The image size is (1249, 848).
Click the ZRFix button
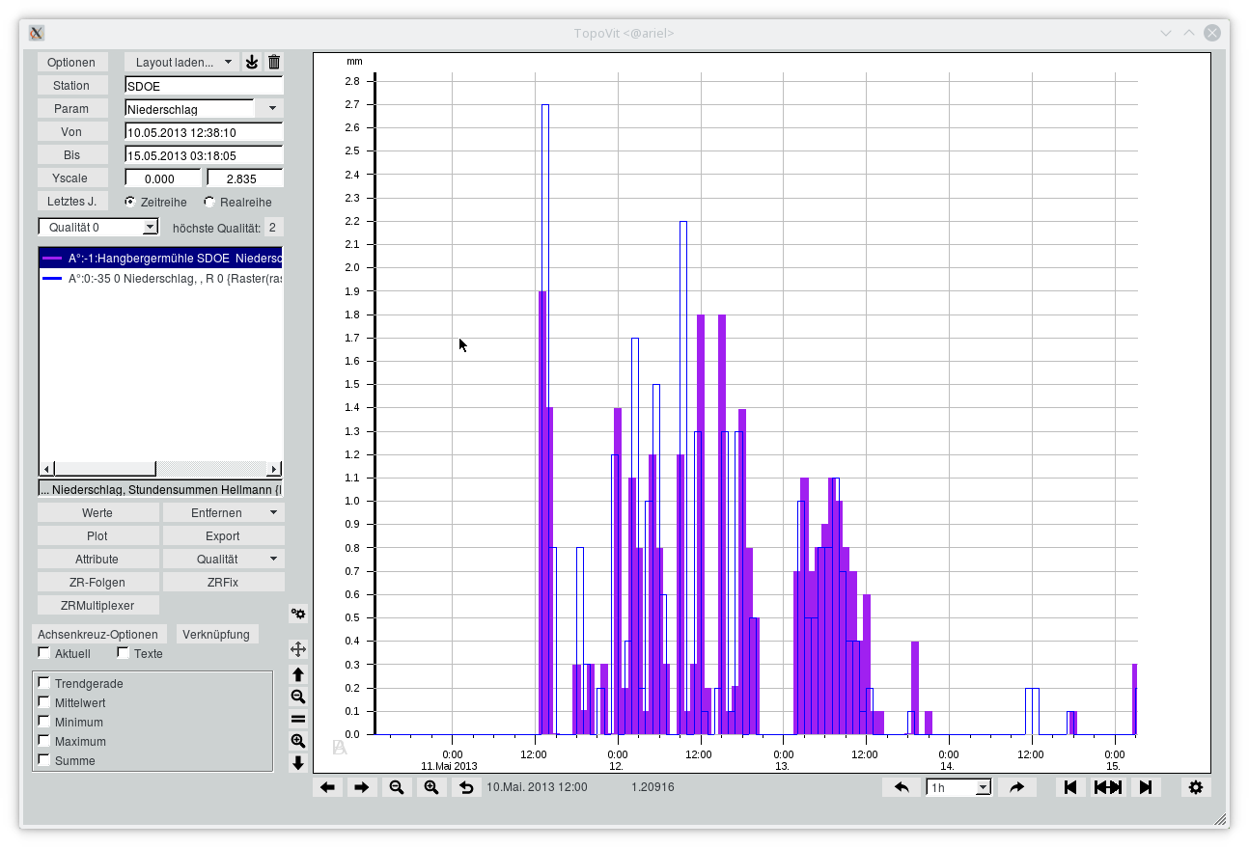pyautogui.click(x=223, y=583)
